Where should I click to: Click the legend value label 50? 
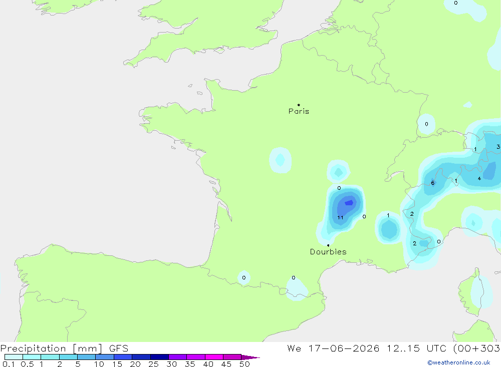(x=244, y=364)
